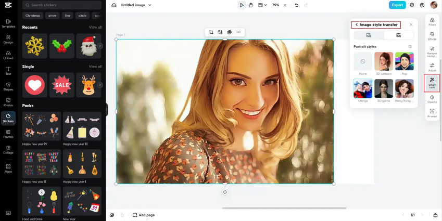This screenshot has width=442, height=221.
Task: Click View all next to Single
Action: [95, 67]
